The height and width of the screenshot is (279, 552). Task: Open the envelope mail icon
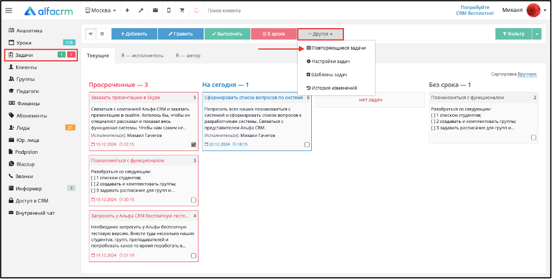tap(155, 11)
